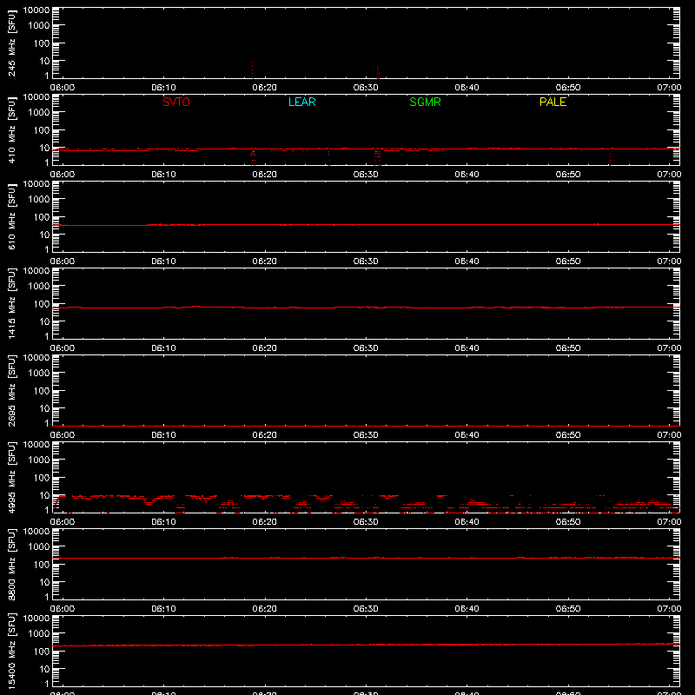Image resolution: width=695 pixels, height=695 pixels.
Task: Click the 06:30 time label under 8800 MHz plot
Action: [366, 609]
